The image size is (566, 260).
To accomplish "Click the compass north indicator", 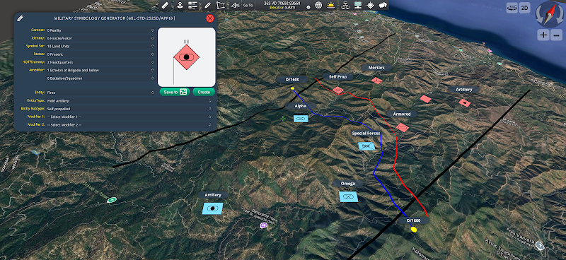I will (549, 14).
